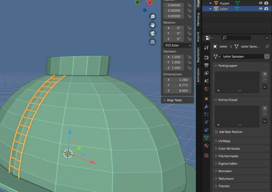Switch to the Animation sidebar tab
This screenshot has width=272, height=192.
pyautogui.click(x=198, y=75)
